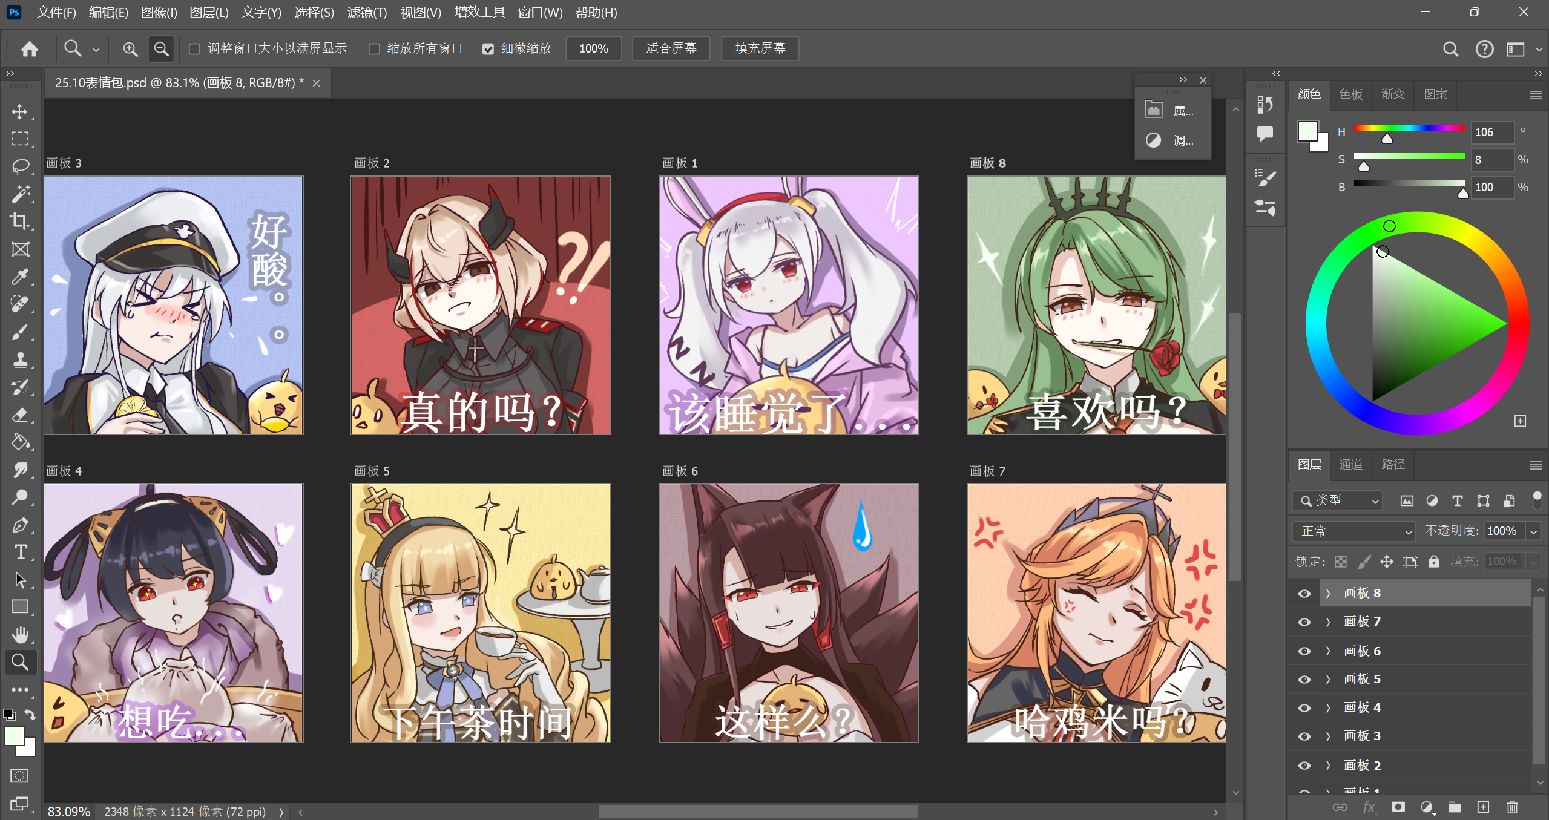1549x820 pixels.
Task: Create new layer group folder icon
Action: [1455, 807]
